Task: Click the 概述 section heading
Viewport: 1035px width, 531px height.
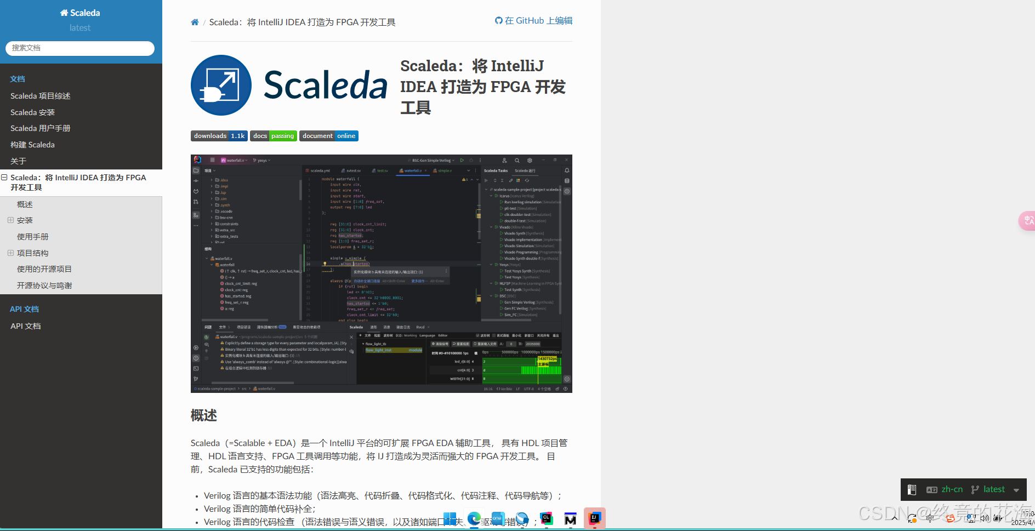Action: click(x=204, y=415)
